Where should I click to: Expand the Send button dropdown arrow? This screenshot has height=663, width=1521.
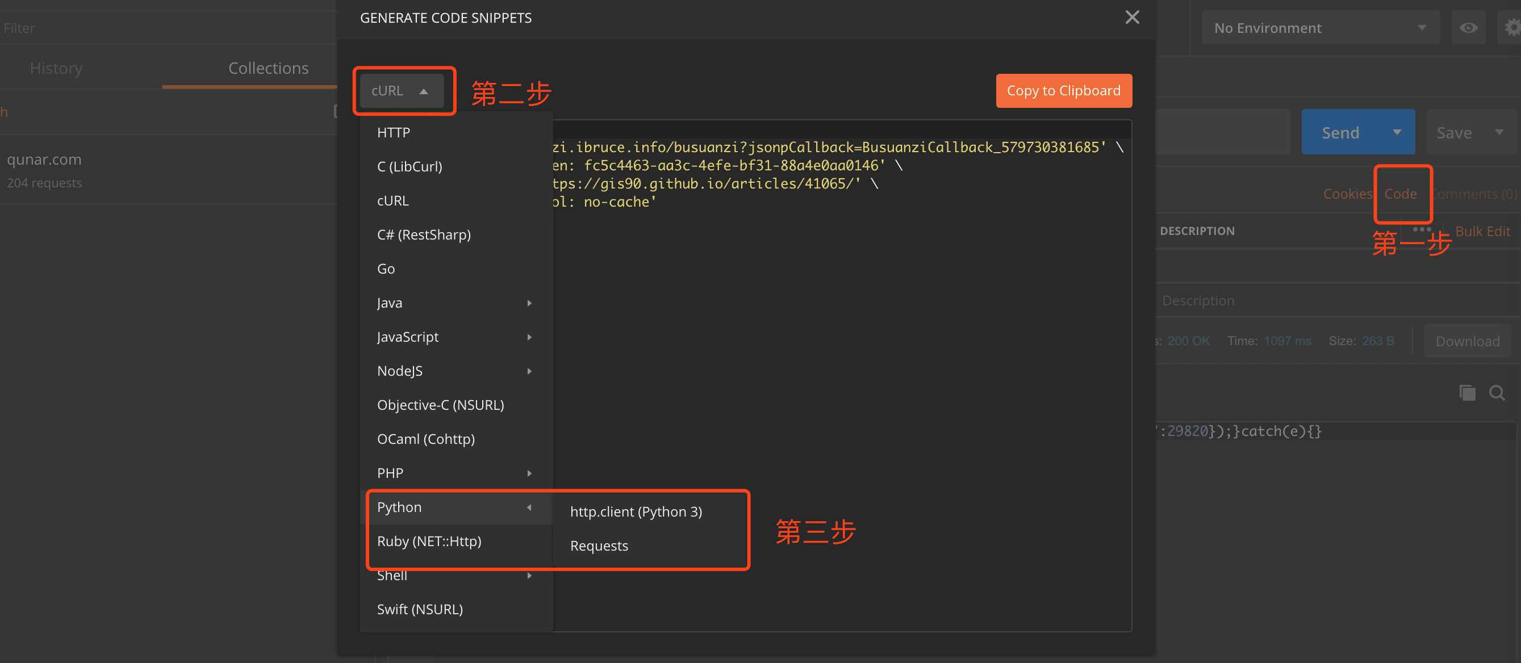coord(1397,132)
